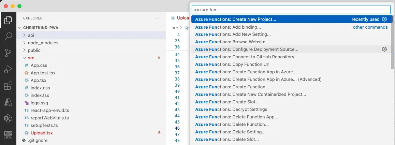Select Azure Functions: Create New Project command
The height and width of the screenshot is (145, 395).
[x=292, y=19]
